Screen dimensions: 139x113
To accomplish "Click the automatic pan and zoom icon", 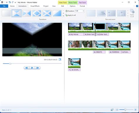I will pyautogui.click(x=101, y=13).
